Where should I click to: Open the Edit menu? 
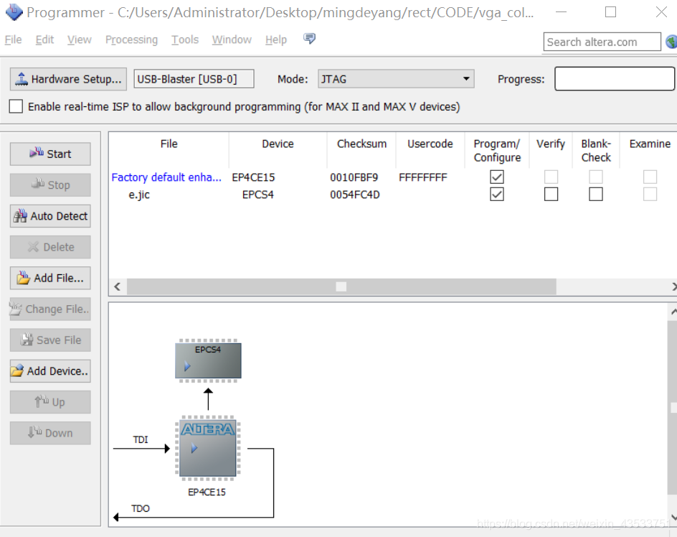(x=44, y=39)
